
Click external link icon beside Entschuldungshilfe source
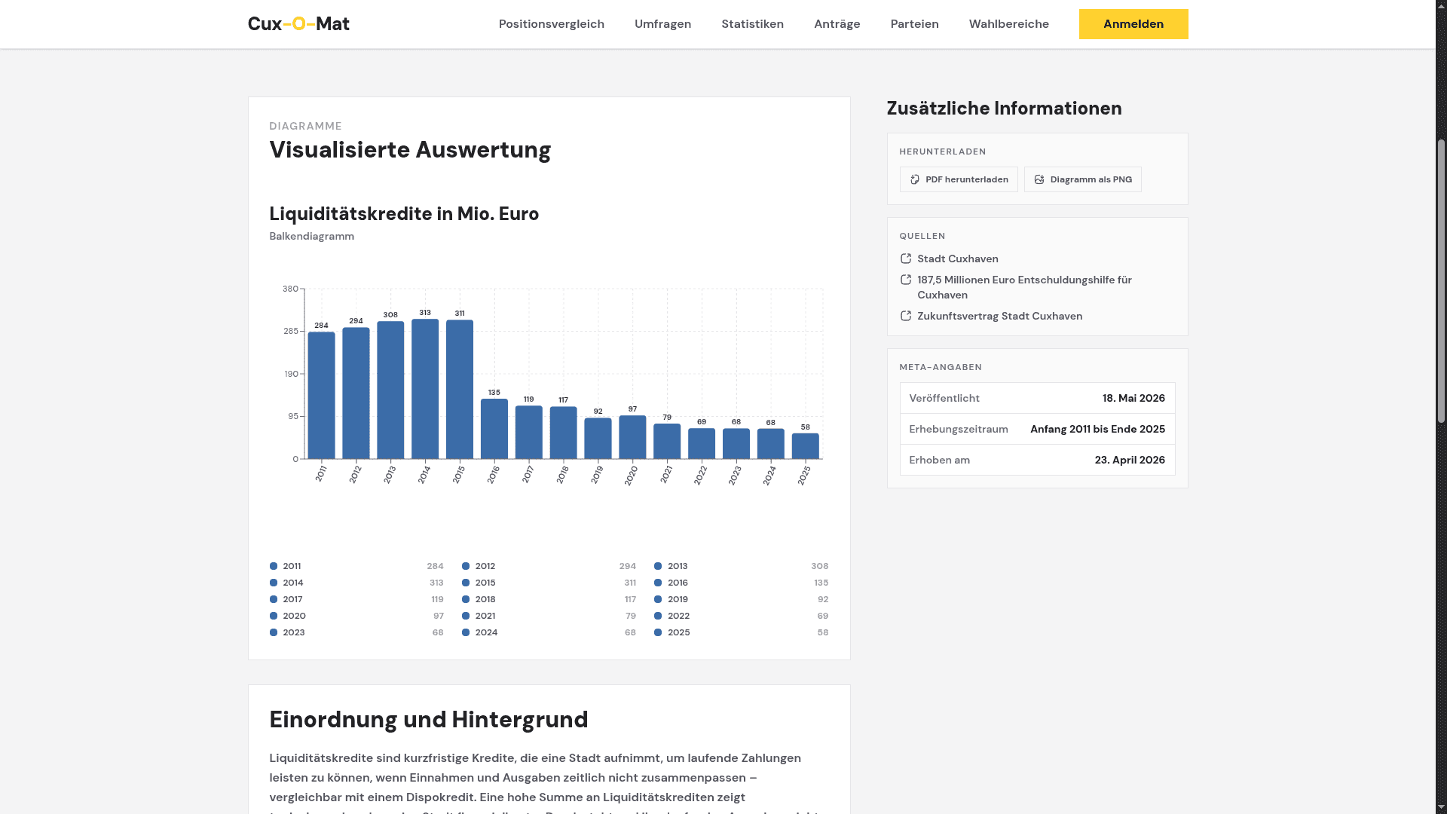(906, 280)
